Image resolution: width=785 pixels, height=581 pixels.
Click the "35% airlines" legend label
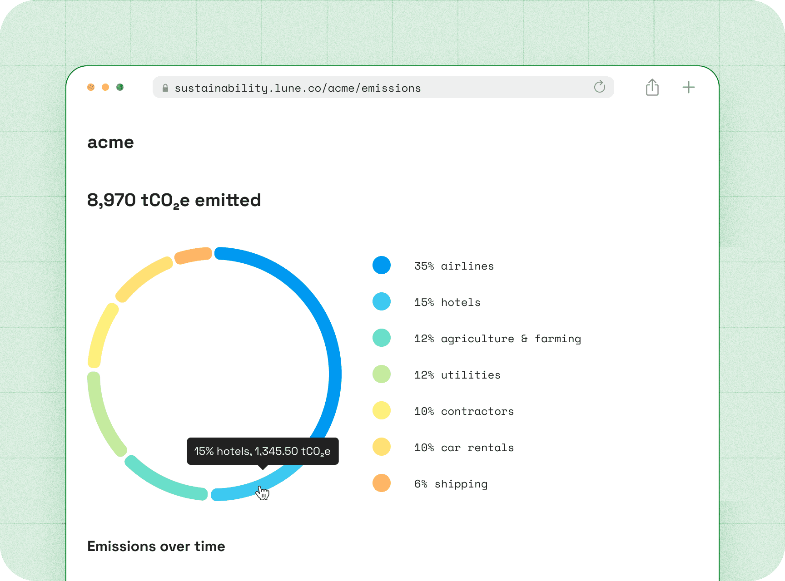[453, 266]
